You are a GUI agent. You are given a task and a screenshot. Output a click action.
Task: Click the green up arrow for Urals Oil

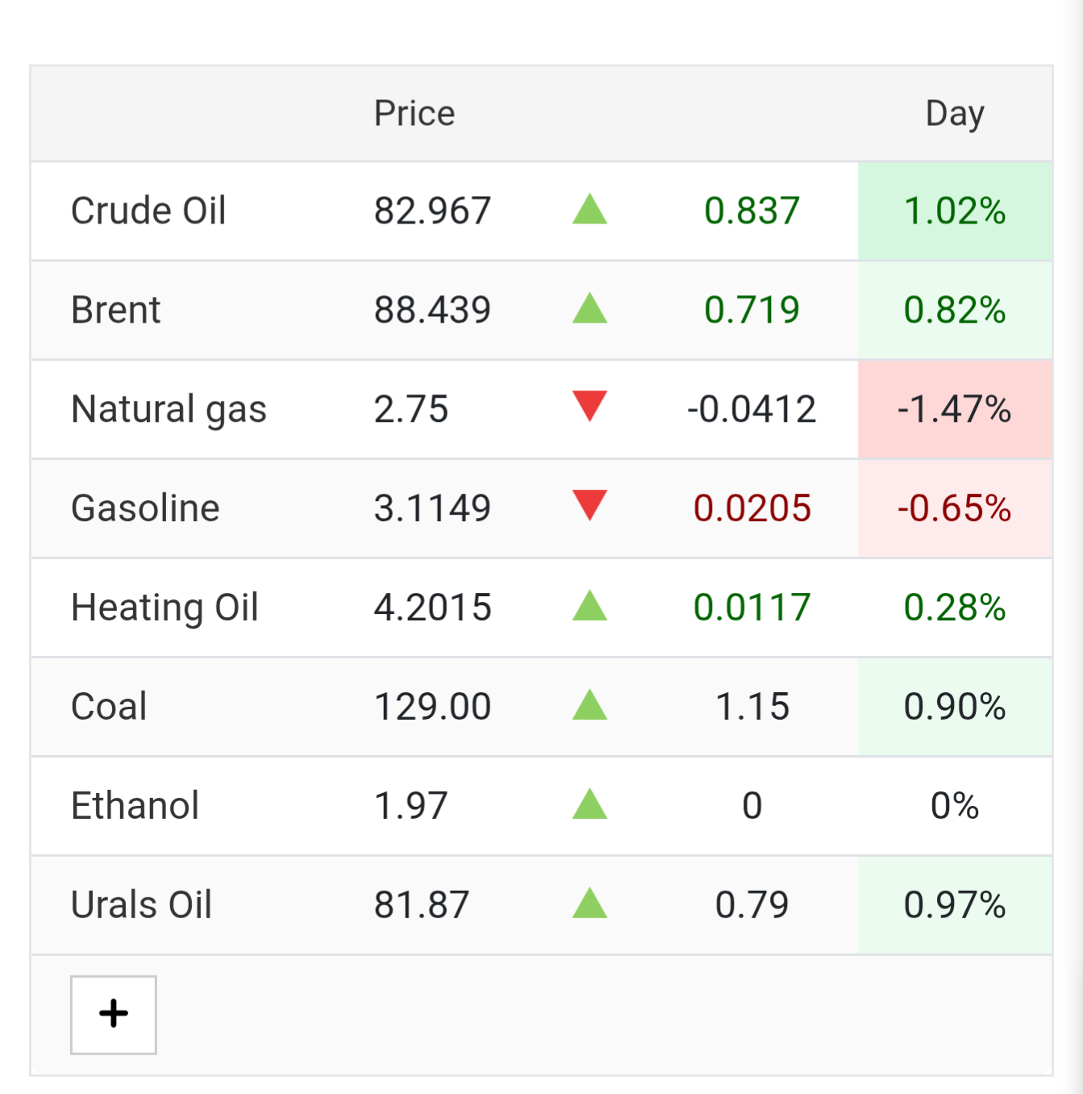coord(589,903)
